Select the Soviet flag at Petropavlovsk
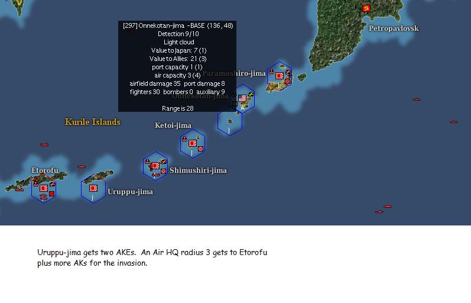 pyautogui.click(x=366, y=8)
